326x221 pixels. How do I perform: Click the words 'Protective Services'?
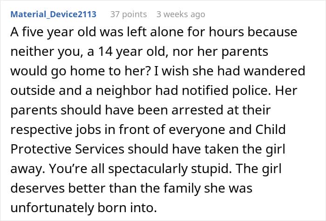67,149
